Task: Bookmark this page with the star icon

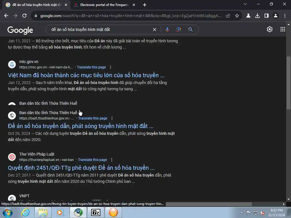Action: (237, 16)
